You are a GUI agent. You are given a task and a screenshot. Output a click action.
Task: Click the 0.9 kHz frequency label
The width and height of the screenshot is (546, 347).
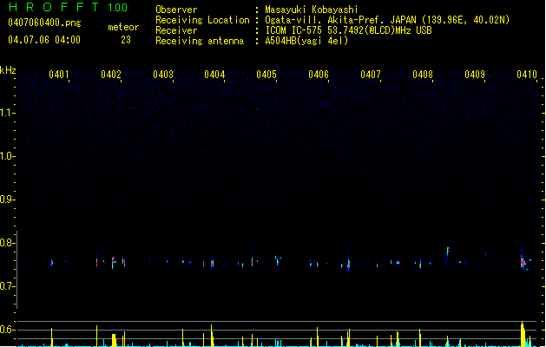coord(7,200)
